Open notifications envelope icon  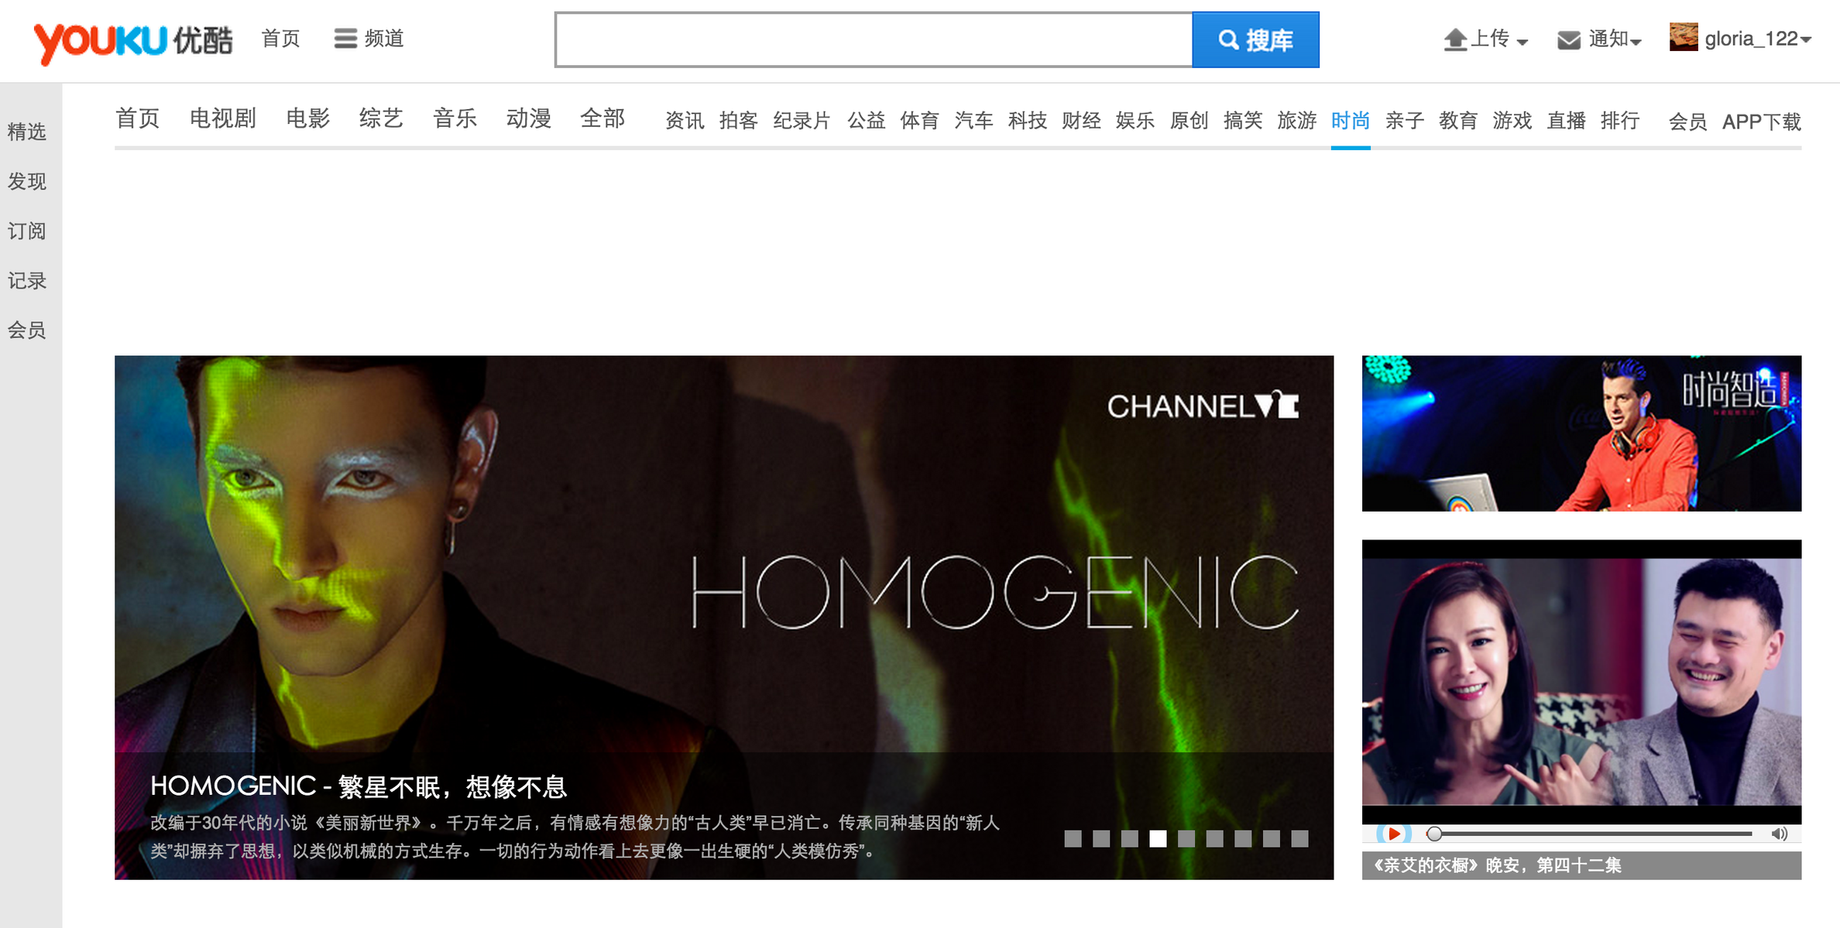click(1569, 40)
